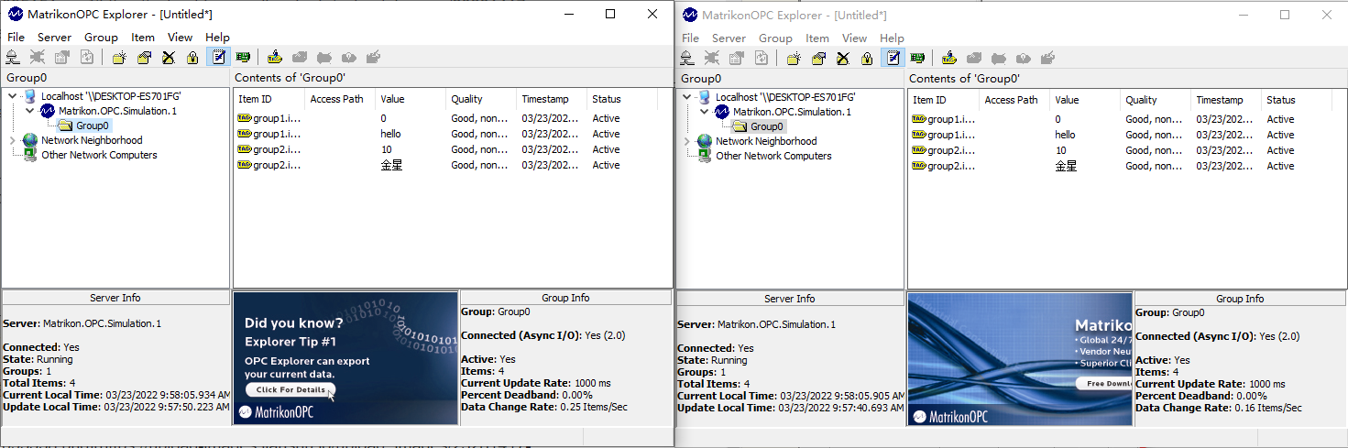Screen dimensions: 1348x448
Task: Sort by Value column header in left window
Action: click(411, 99)
